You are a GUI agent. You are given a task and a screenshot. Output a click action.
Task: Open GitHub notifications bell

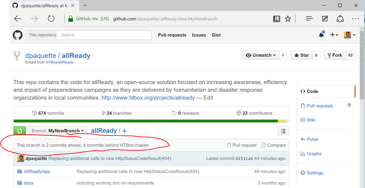coord(322,34)
